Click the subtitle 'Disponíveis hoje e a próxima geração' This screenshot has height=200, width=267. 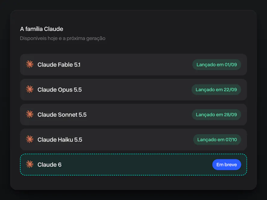(63, 38)
